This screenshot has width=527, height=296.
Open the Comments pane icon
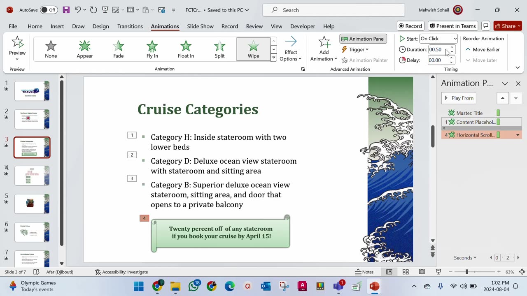486,26
